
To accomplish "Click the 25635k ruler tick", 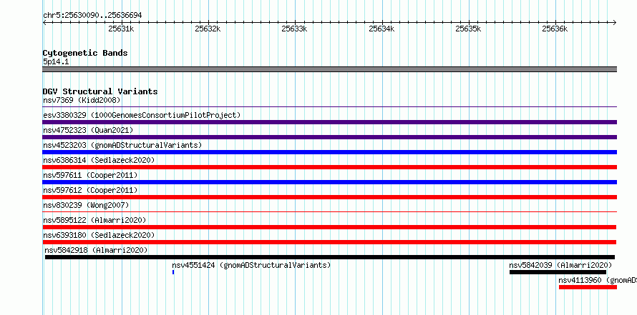I will pyautogui.click(x=468, y=29).
